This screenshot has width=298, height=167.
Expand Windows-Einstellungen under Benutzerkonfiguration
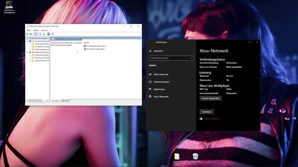click(x=30, y=58)
